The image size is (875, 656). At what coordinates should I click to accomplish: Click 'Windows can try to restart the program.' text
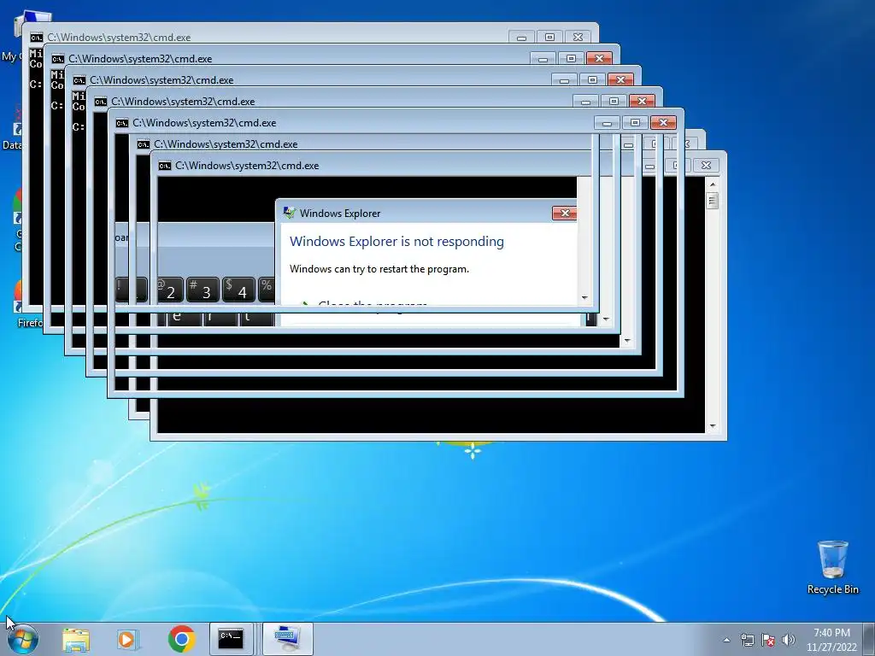tap(379, 269)
